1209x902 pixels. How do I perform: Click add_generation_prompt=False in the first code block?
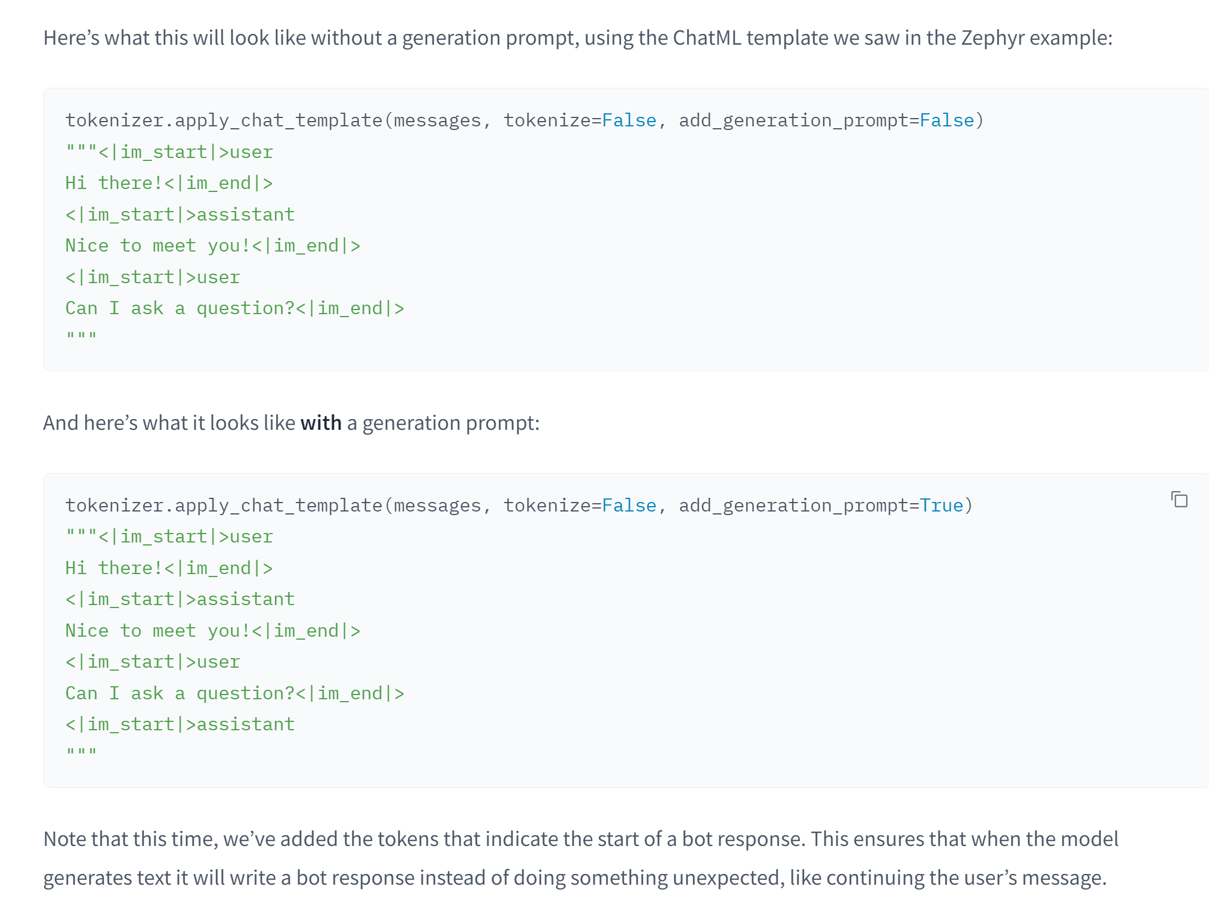tap(826, 120)
